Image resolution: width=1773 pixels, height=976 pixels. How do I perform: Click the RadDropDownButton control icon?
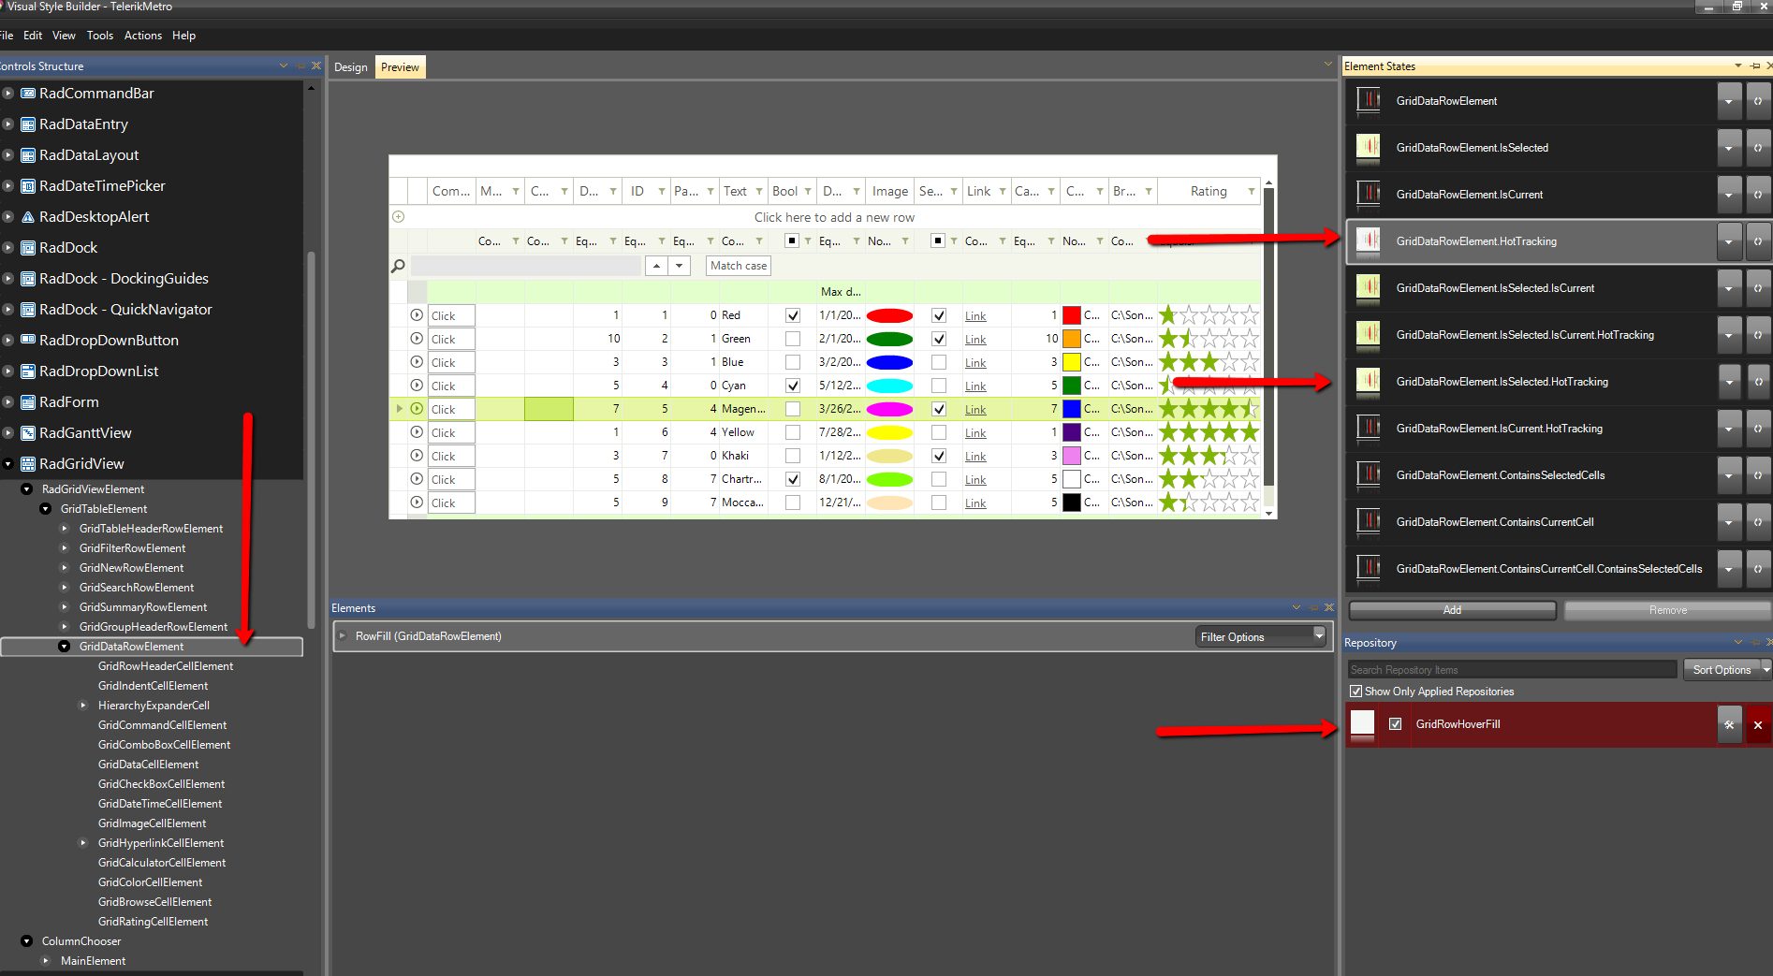pos(28,341)
